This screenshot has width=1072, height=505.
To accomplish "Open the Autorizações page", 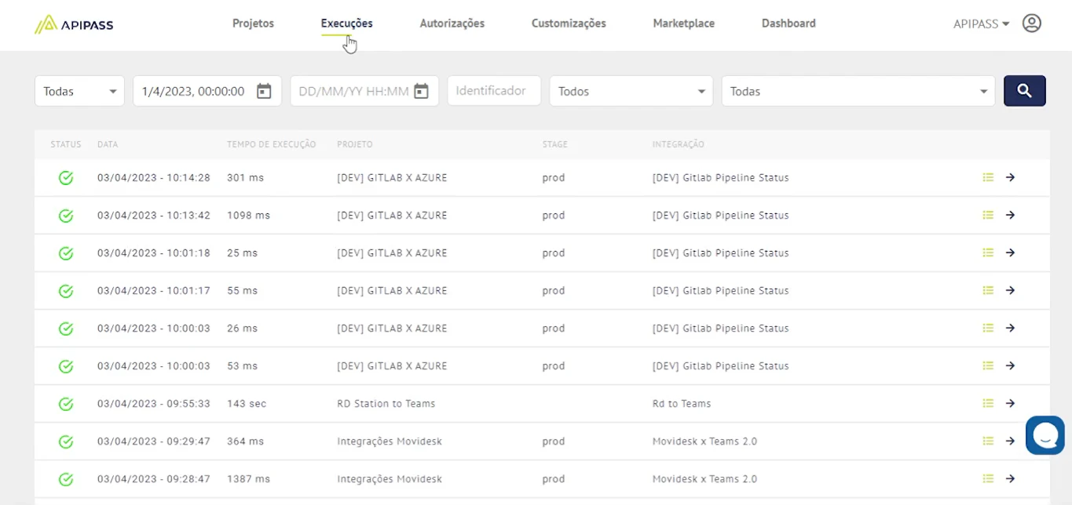I will tap(452, 23).
